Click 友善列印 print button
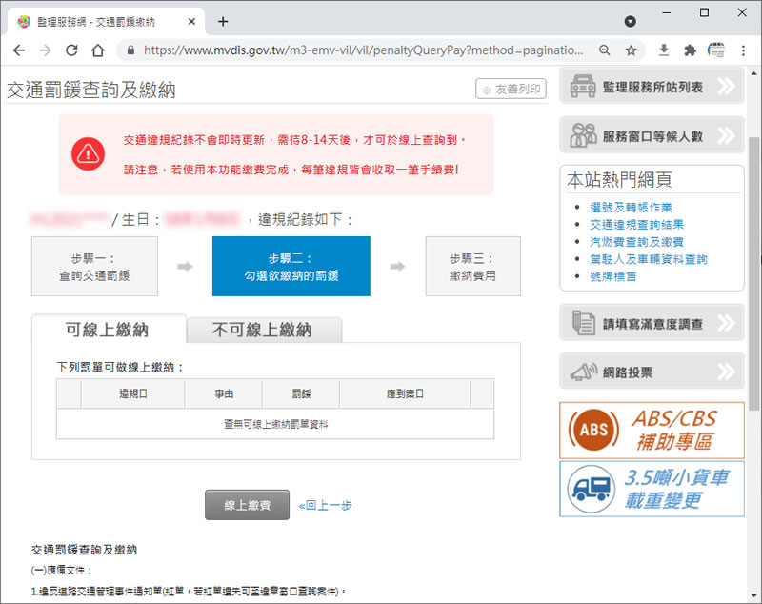762x604 pixels. (511, 89)
